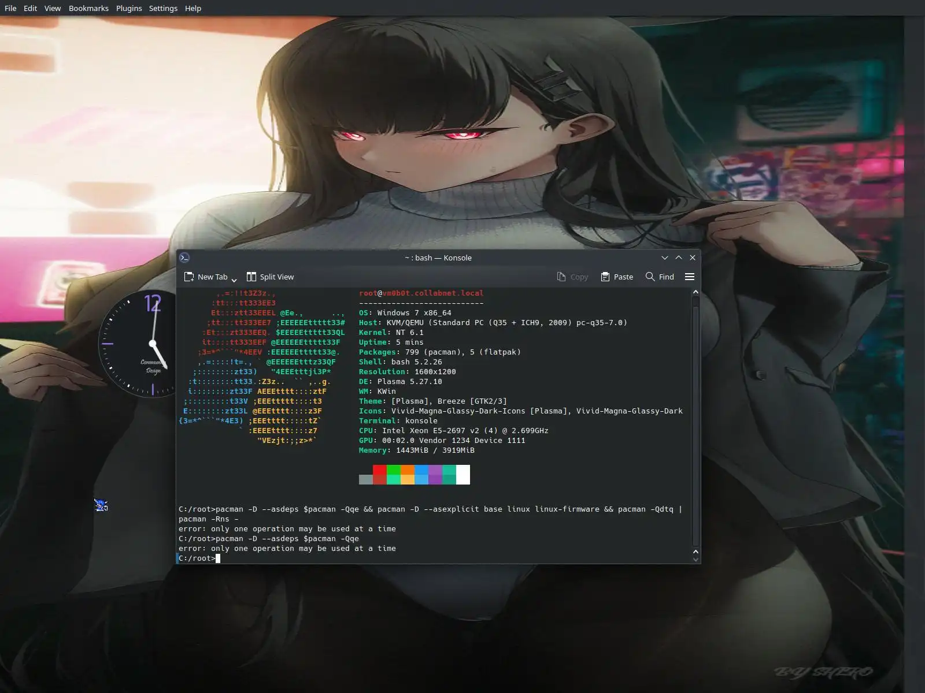This screenshot has height=693, width=925.
Task: Click the window title '~ : bash — Konsole'
Action: pos(438,258)
